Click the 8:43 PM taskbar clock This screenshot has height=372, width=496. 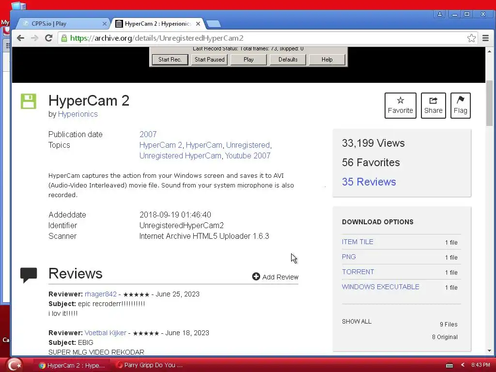pyautogui.click(x=480, y=365)
